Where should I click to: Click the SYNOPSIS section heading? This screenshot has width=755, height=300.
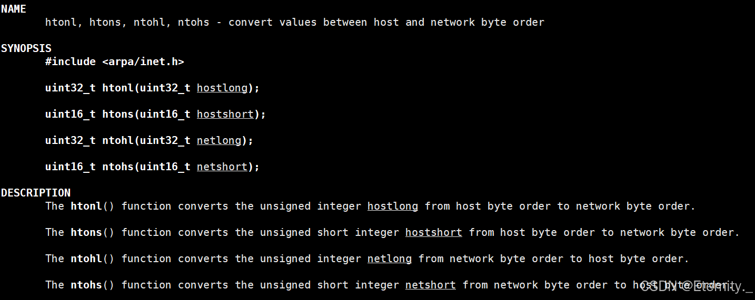pos(26,48)
